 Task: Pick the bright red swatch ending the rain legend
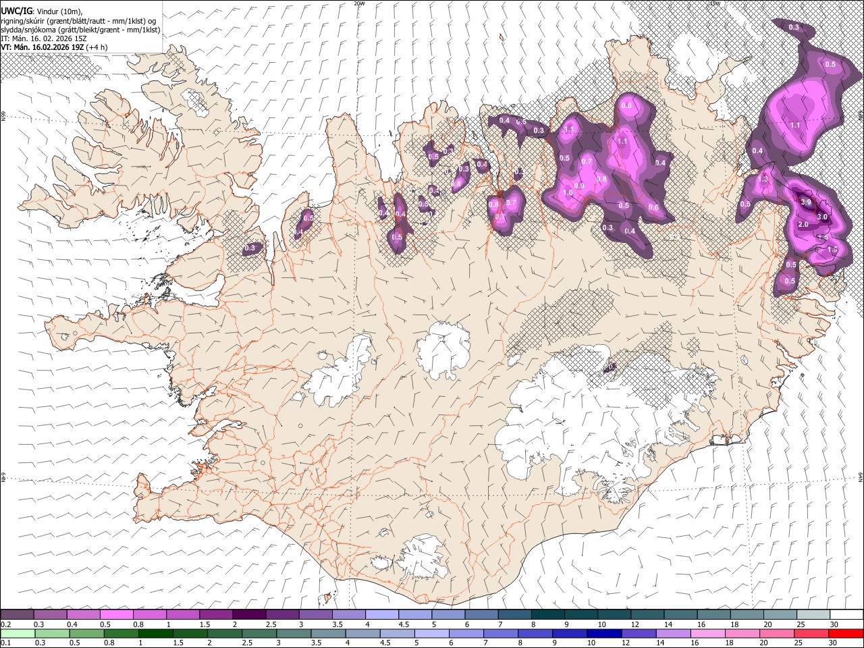click(845, 633)
